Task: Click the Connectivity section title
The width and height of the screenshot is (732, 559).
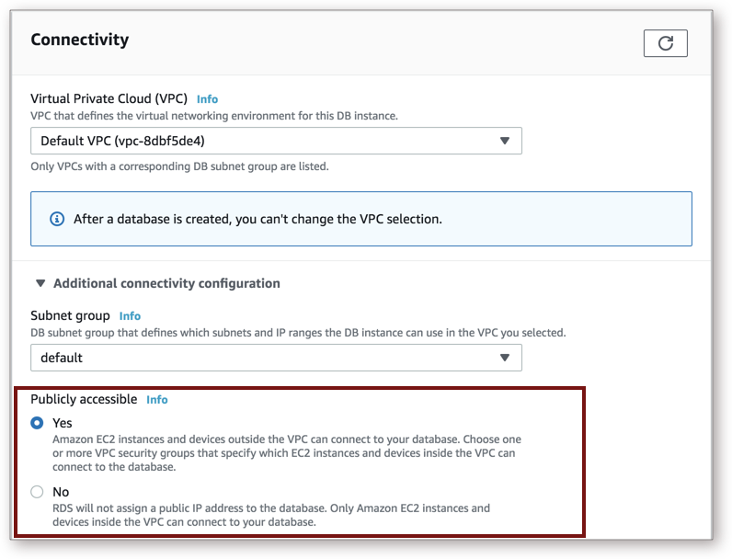Action: (x=80, y=40)
